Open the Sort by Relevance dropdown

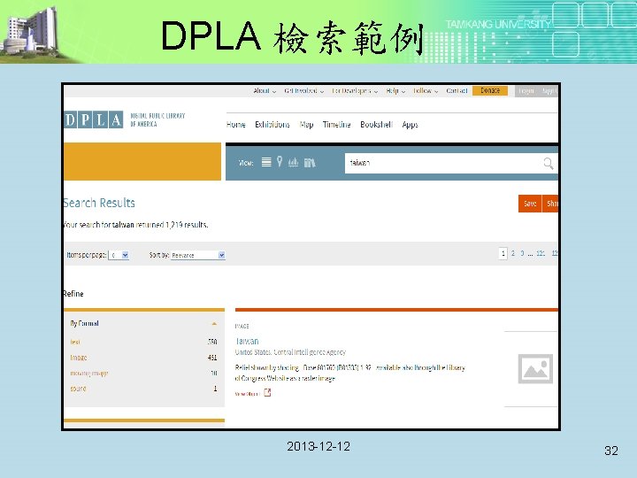[198, 255]
